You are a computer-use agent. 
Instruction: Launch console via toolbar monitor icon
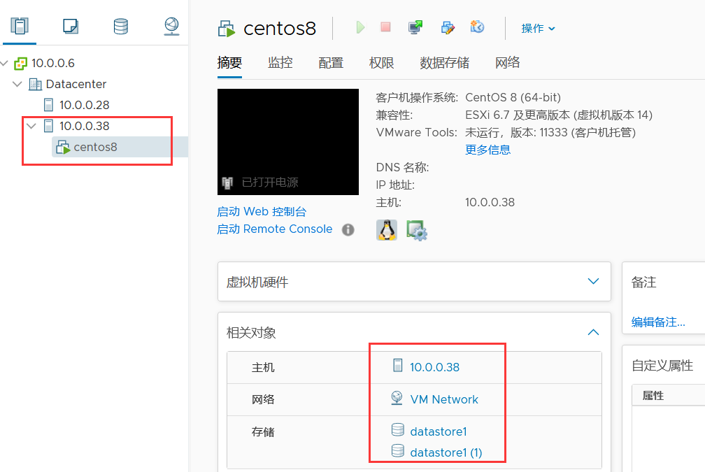(x=415, y=27)
